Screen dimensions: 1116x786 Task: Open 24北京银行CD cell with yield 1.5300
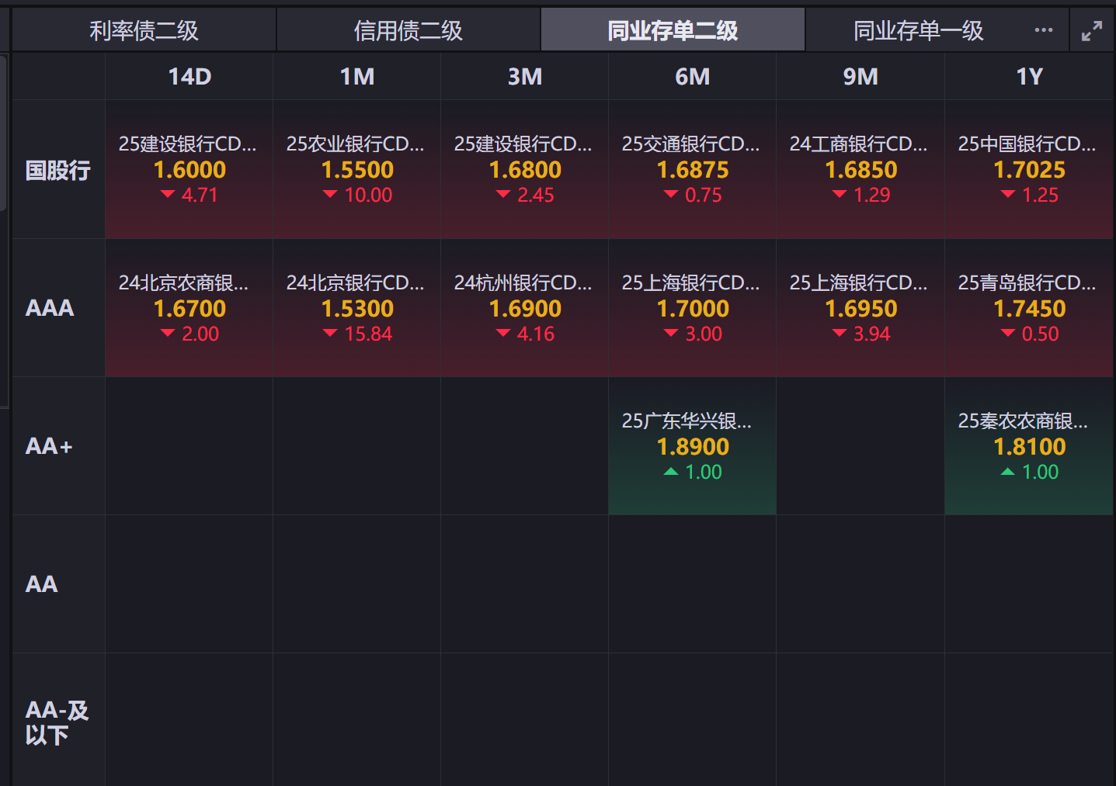coord(357,308)
